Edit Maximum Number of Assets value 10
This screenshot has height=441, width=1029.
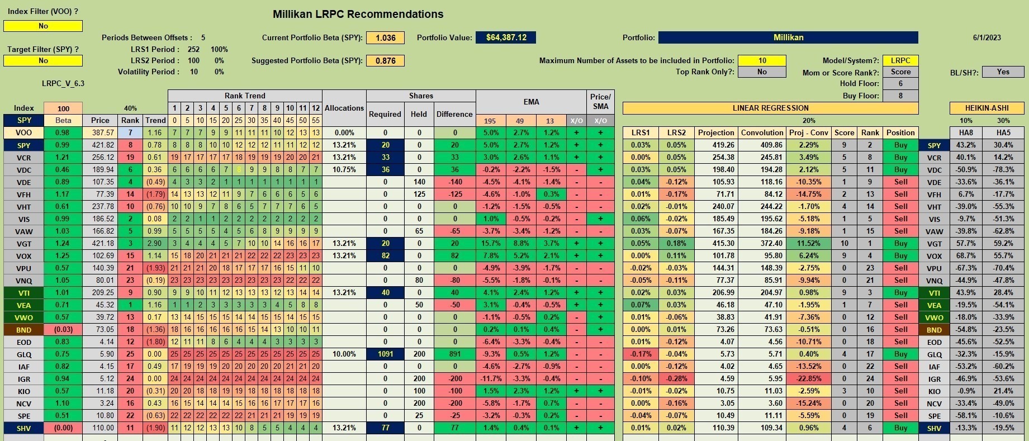point(762,60)
